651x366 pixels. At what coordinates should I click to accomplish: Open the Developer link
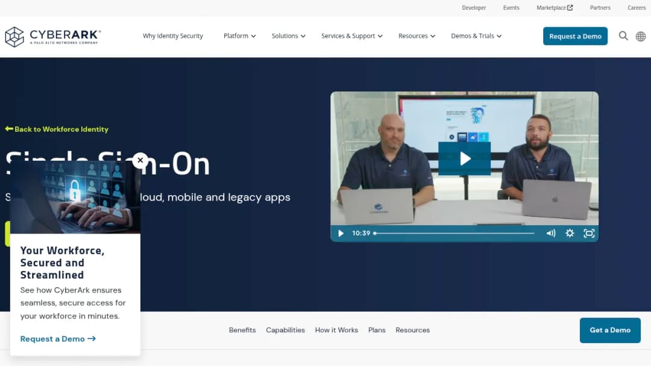(x=474, y=7)
